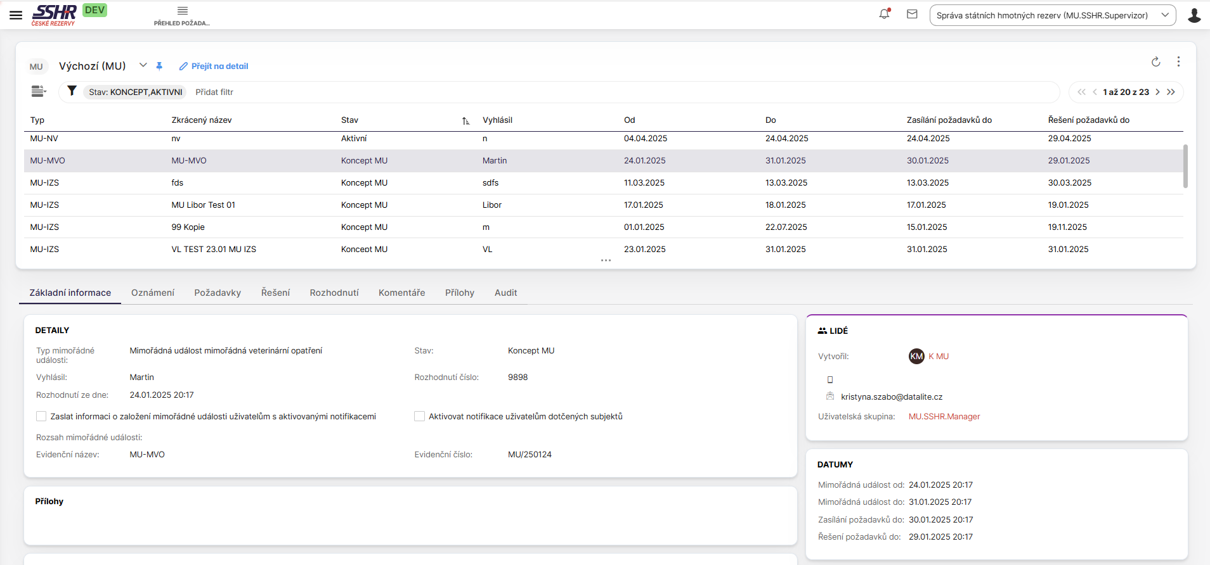Expand the Výchozí (MU) view dropdown
The height and width of the screenshot is (565, 1210).
click(x=143, y=65)
